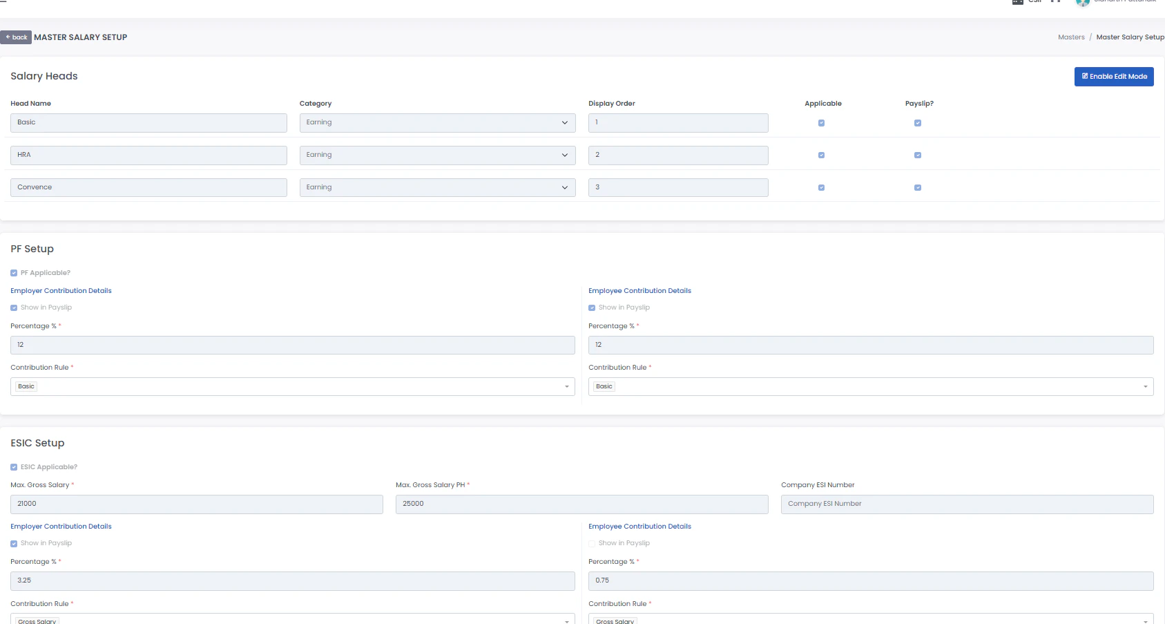Viewport: 1165px width, 624px height.
Task: Toggle the PF Applicable checkbox
Action: [x=14, y=273]
